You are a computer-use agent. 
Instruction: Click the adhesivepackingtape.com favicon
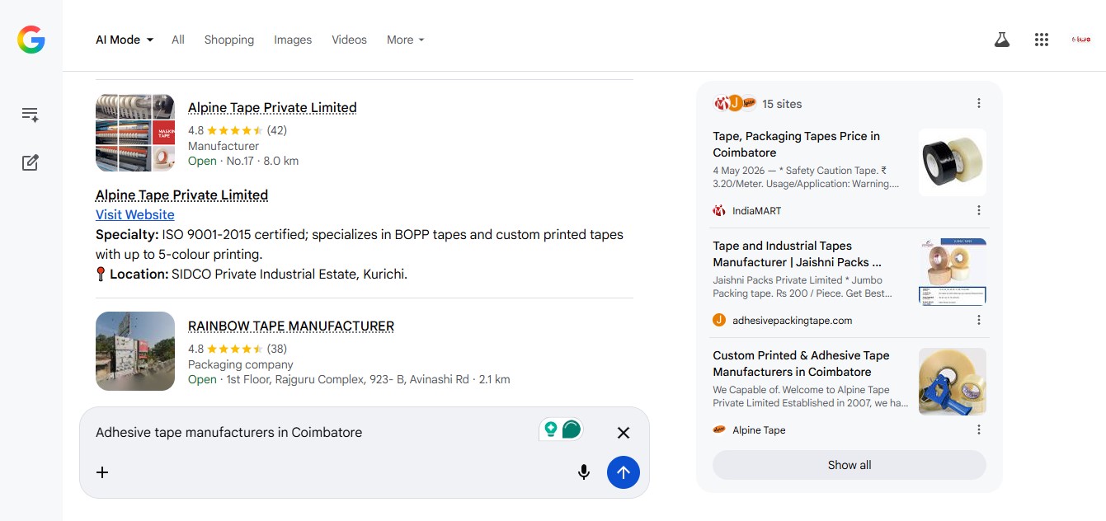coord(719,320)
